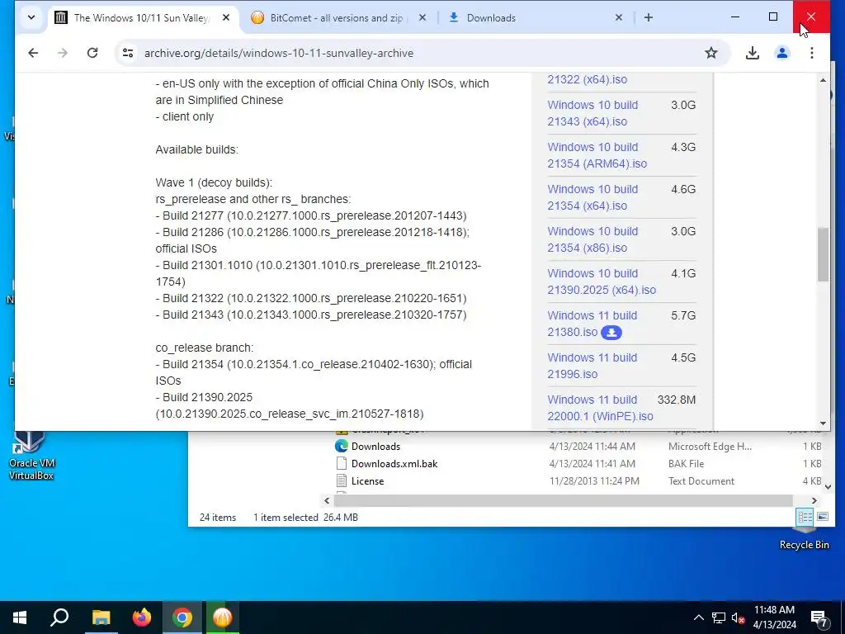The height and width of the screenshot is (634, 845).
Task: Switch to the BitComet all versions tab
Action: tap(337, 18)
